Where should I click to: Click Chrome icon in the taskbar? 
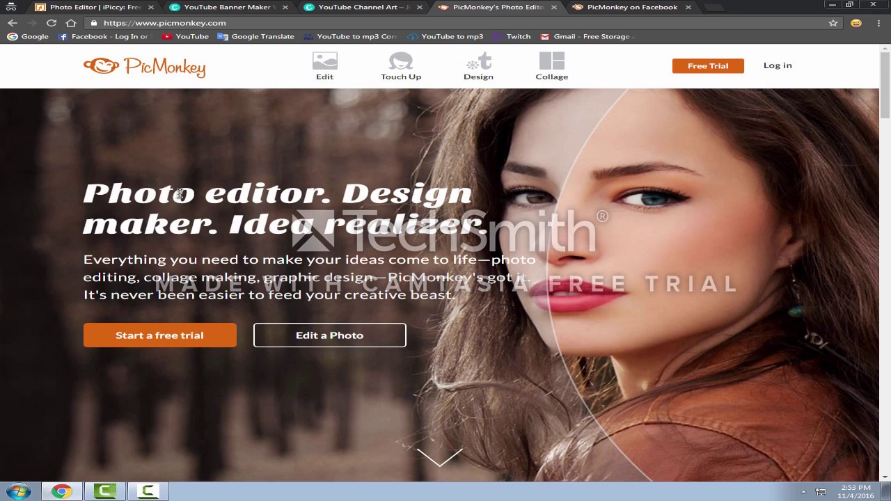click(x=61, y=492)
